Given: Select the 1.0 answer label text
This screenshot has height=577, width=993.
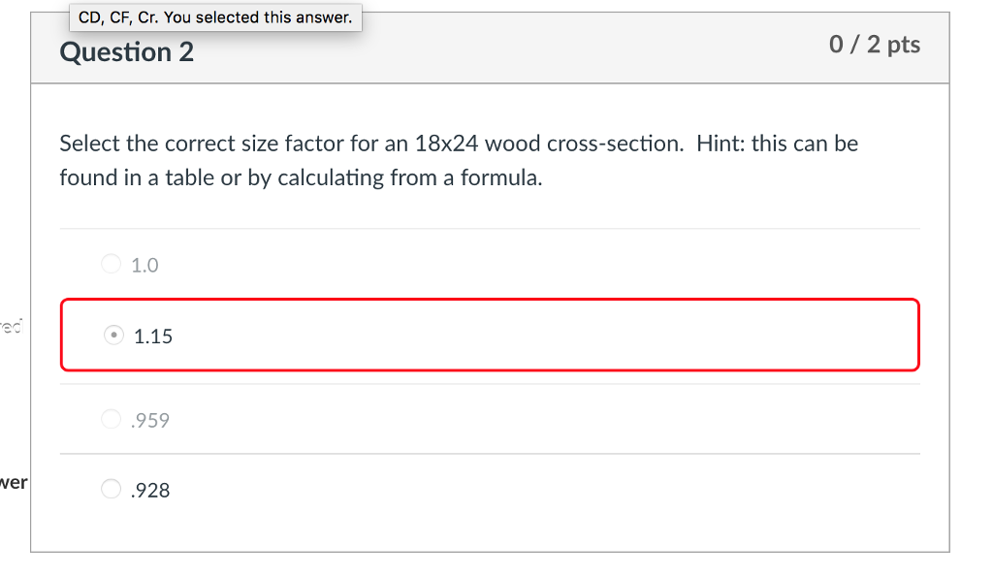Looking at the screenshot, I should [144, 263].
